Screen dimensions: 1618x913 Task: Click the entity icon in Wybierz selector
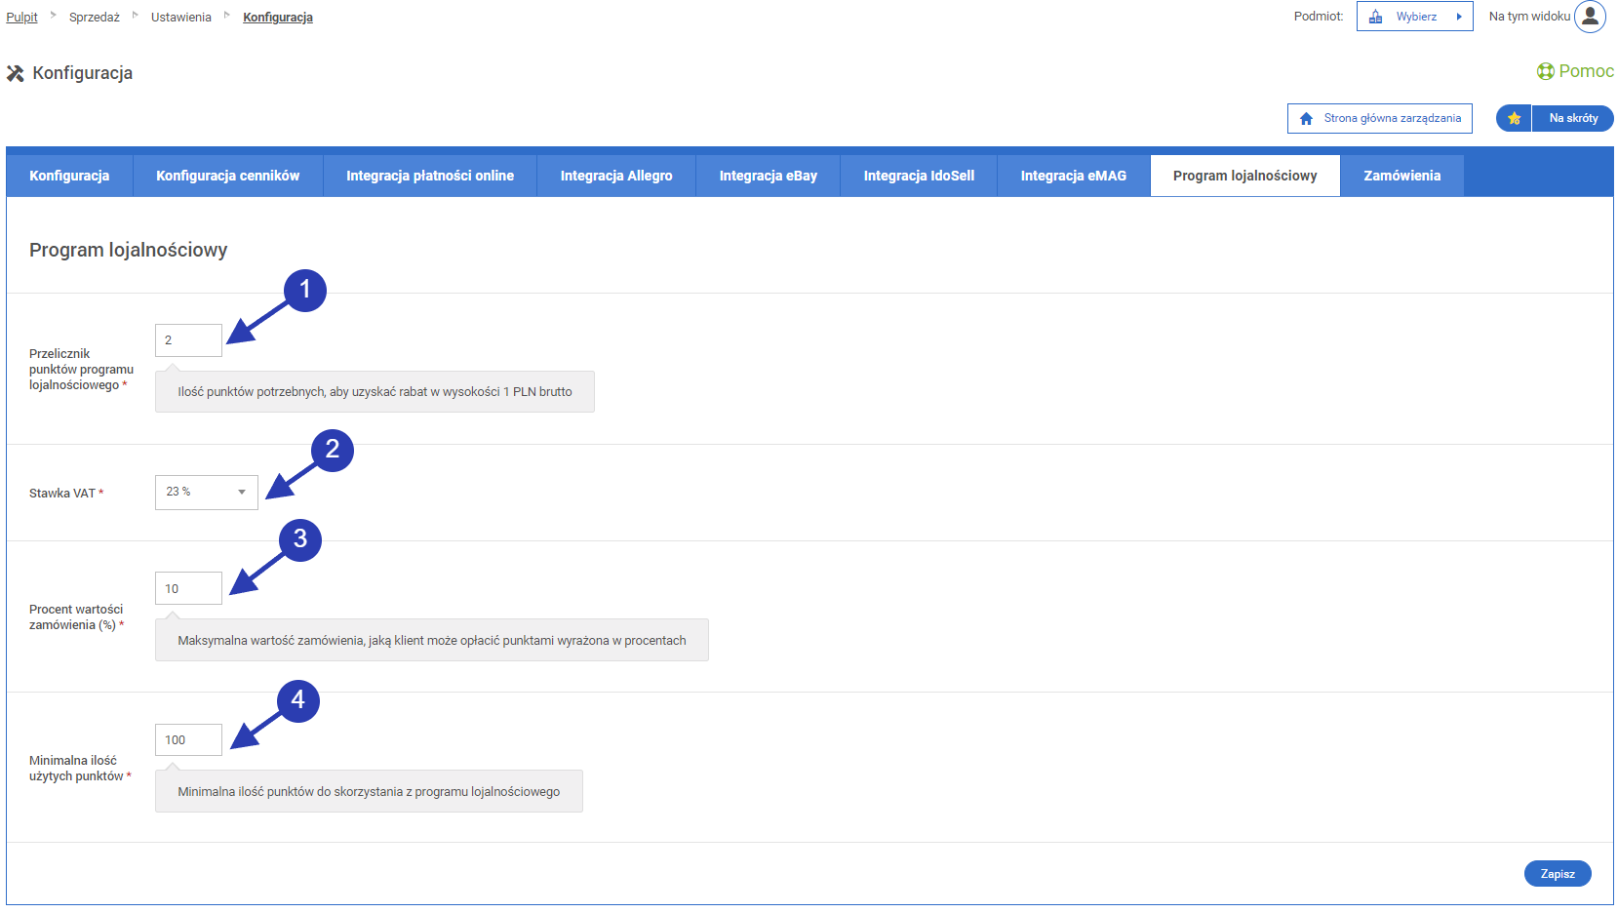pyautogui.click(x=1375, y=17)
